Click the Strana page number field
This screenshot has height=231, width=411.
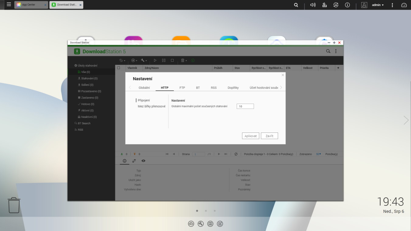pos(199,154)
